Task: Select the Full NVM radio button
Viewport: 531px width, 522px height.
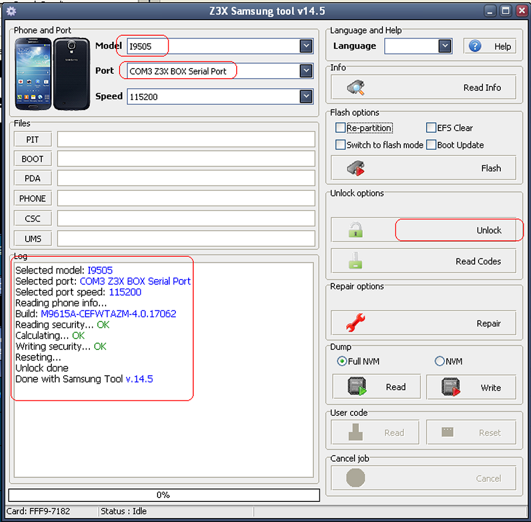Action: 342,361
